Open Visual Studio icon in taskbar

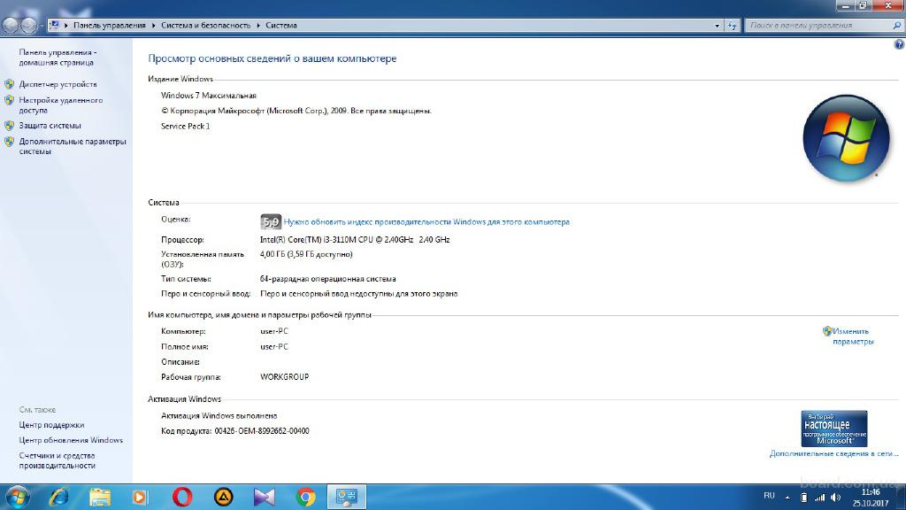click(265, 497)
